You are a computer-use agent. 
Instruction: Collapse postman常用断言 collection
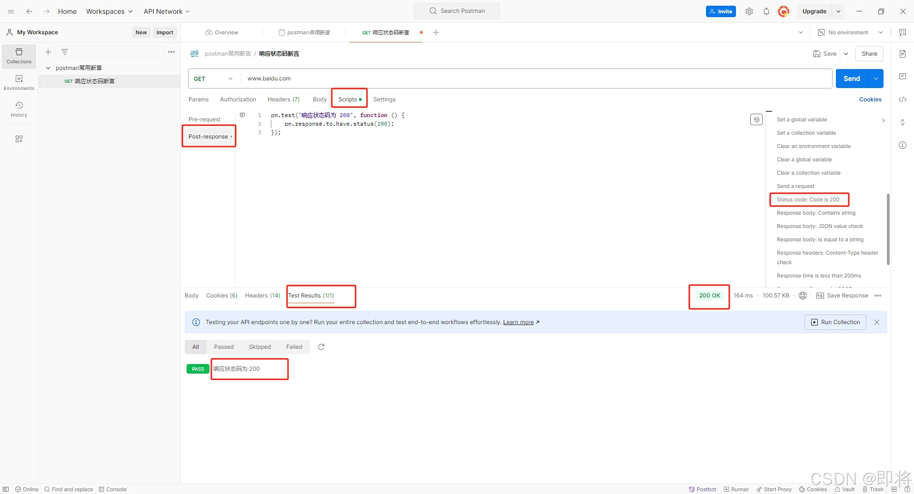(x=48, y=68)
